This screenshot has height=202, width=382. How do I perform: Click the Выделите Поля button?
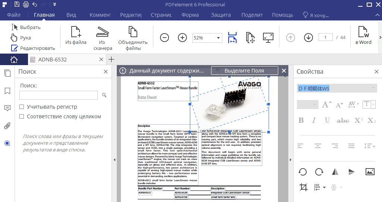coord(244,71)
